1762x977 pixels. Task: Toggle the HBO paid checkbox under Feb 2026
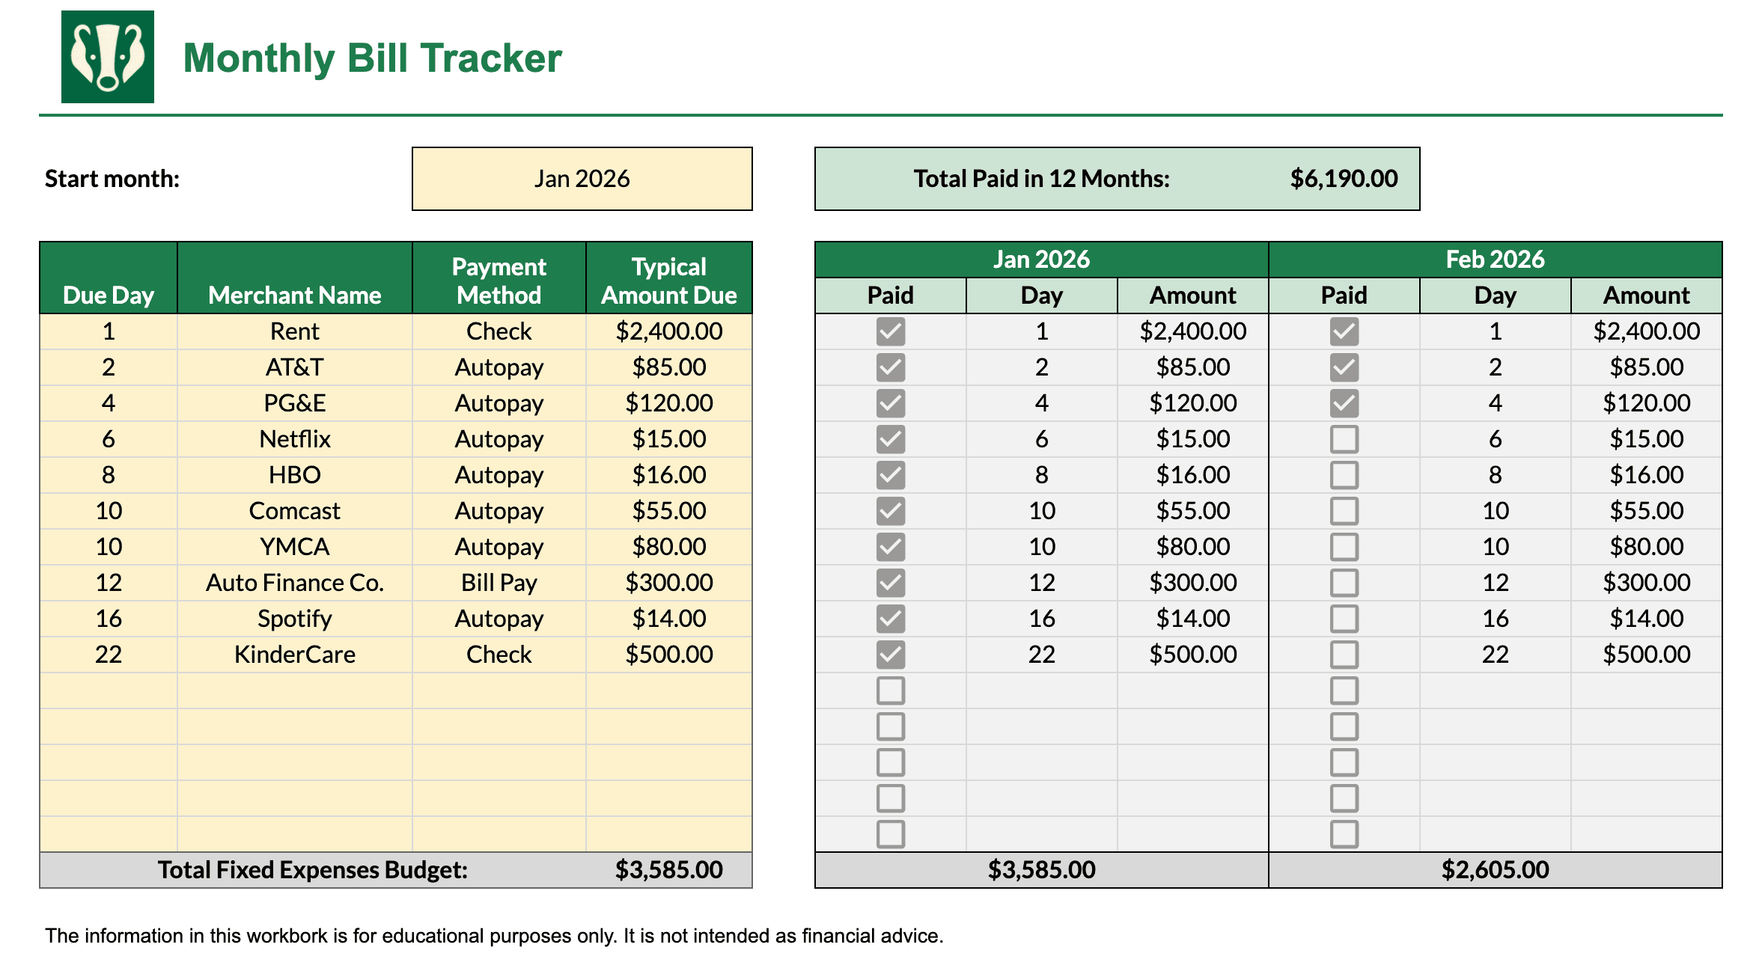coord(1344,474)
